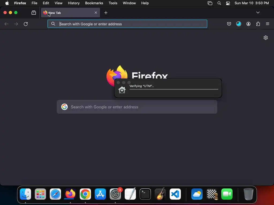Launch GarageBand from the Dock
Image resolution: width=274 pixels, height=205 pixels.
tap(160, 194)
